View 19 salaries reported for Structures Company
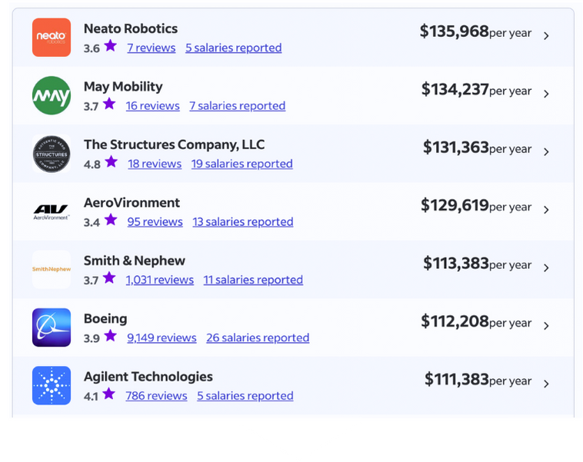The width and height of the screenshot is (583, 462). 242,164
